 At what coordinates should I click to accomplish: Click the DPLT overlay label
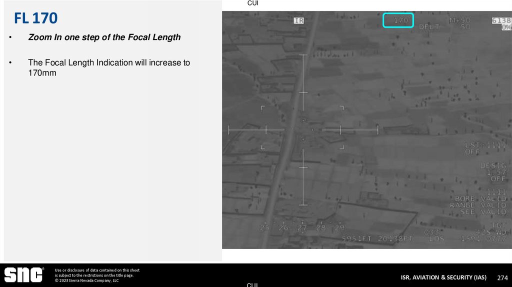click(x=429, y=27)
